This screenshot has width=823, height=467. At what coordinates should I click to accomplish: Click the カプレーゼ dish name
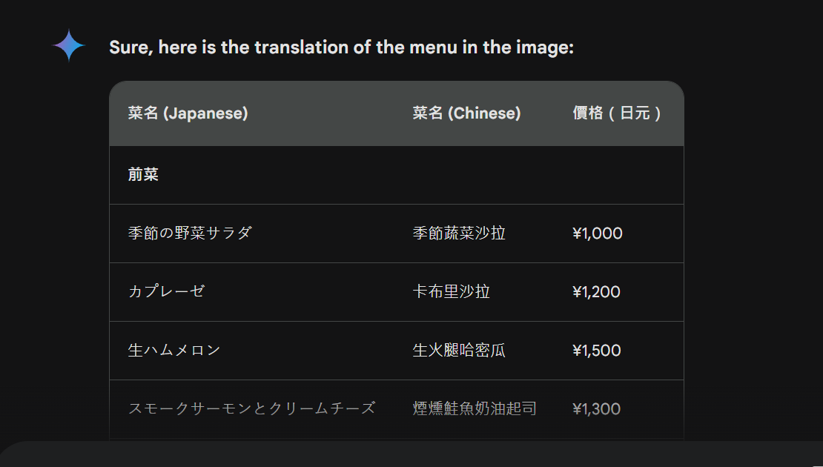[x=166, y=291]
